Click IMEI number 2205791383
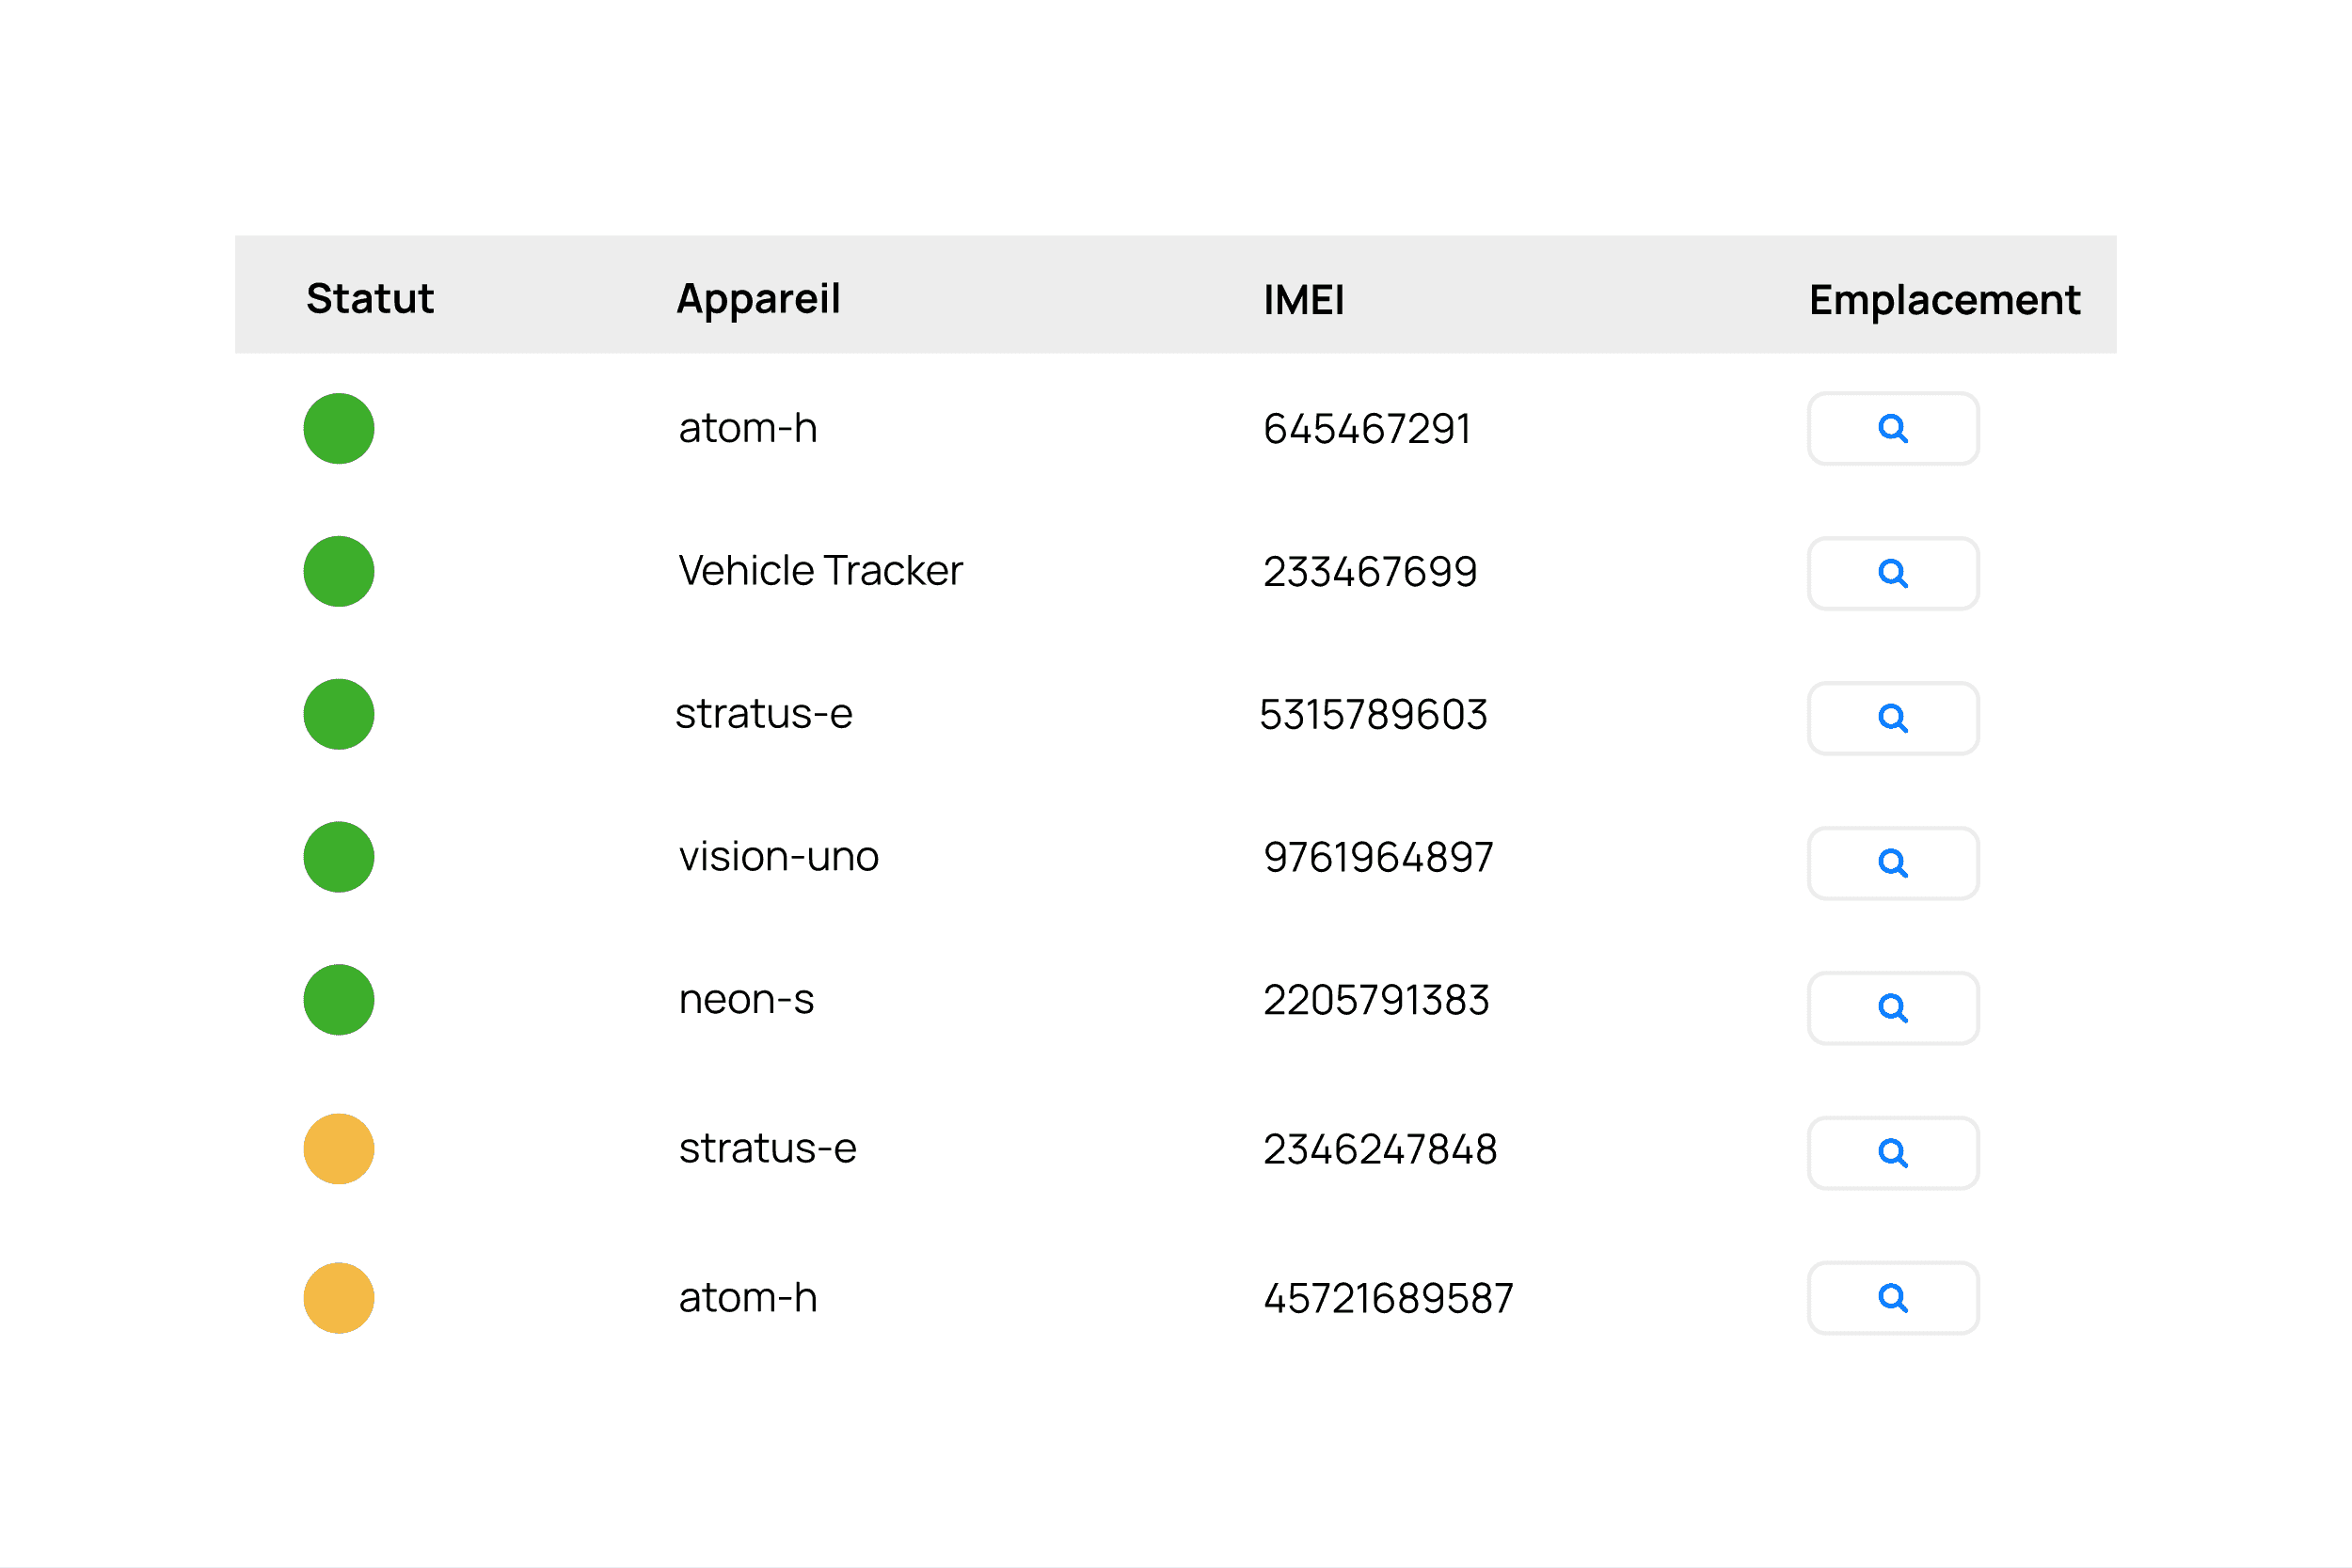The width and height of the screenshot is (2352, 1568). [x=1376, y=1001]
